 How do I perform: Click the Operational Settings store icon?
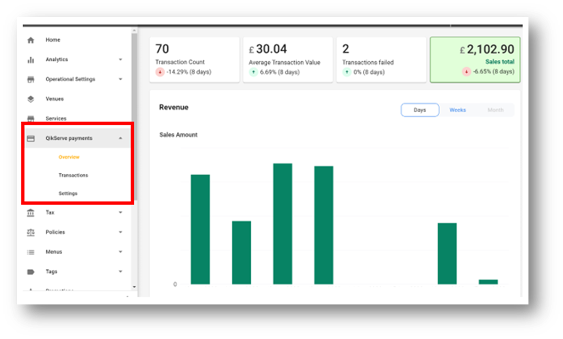click(31, 79)
